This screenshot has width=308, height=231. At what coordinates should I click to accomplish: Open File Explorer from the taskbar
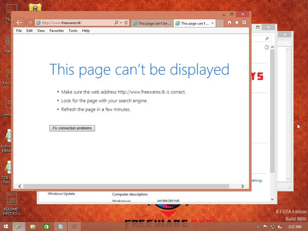point(32,226)
